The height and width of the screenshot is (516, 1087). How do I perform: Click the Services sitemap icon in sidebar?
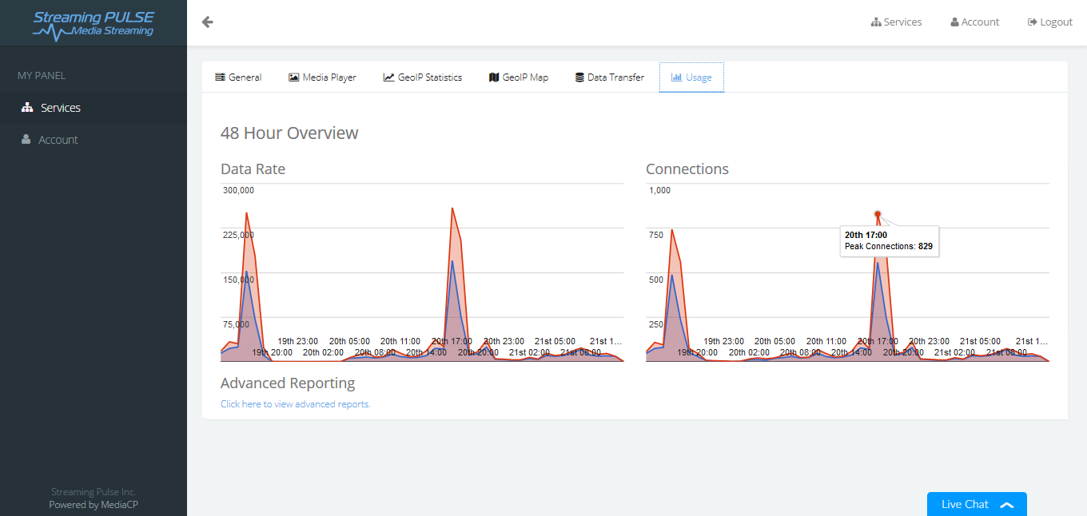point(26,108)
